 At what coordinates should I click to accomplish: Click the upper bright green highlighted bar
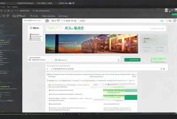114,90
